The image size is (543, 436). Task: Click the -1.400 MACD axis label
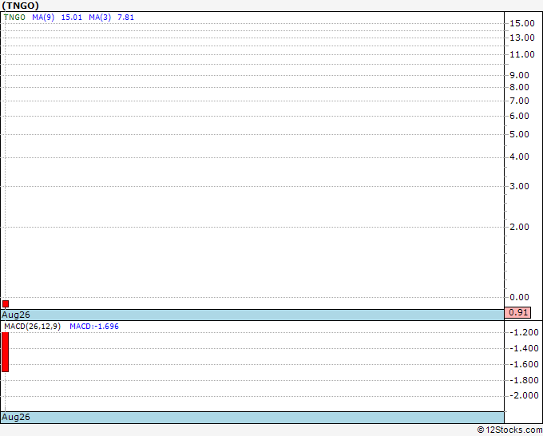click(525, 348)
